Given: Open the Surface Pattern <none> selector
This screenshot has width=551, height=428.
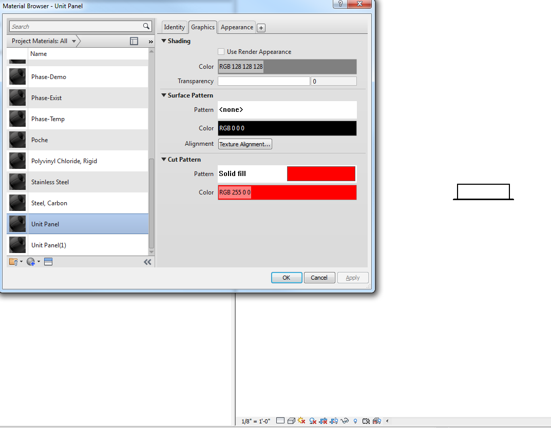Looking at the screenshot, I should [287, 109].
